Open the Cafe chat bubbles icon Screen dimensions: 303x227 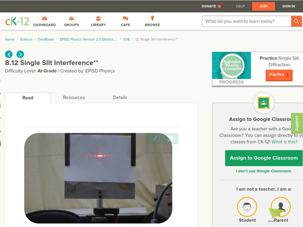125,19
